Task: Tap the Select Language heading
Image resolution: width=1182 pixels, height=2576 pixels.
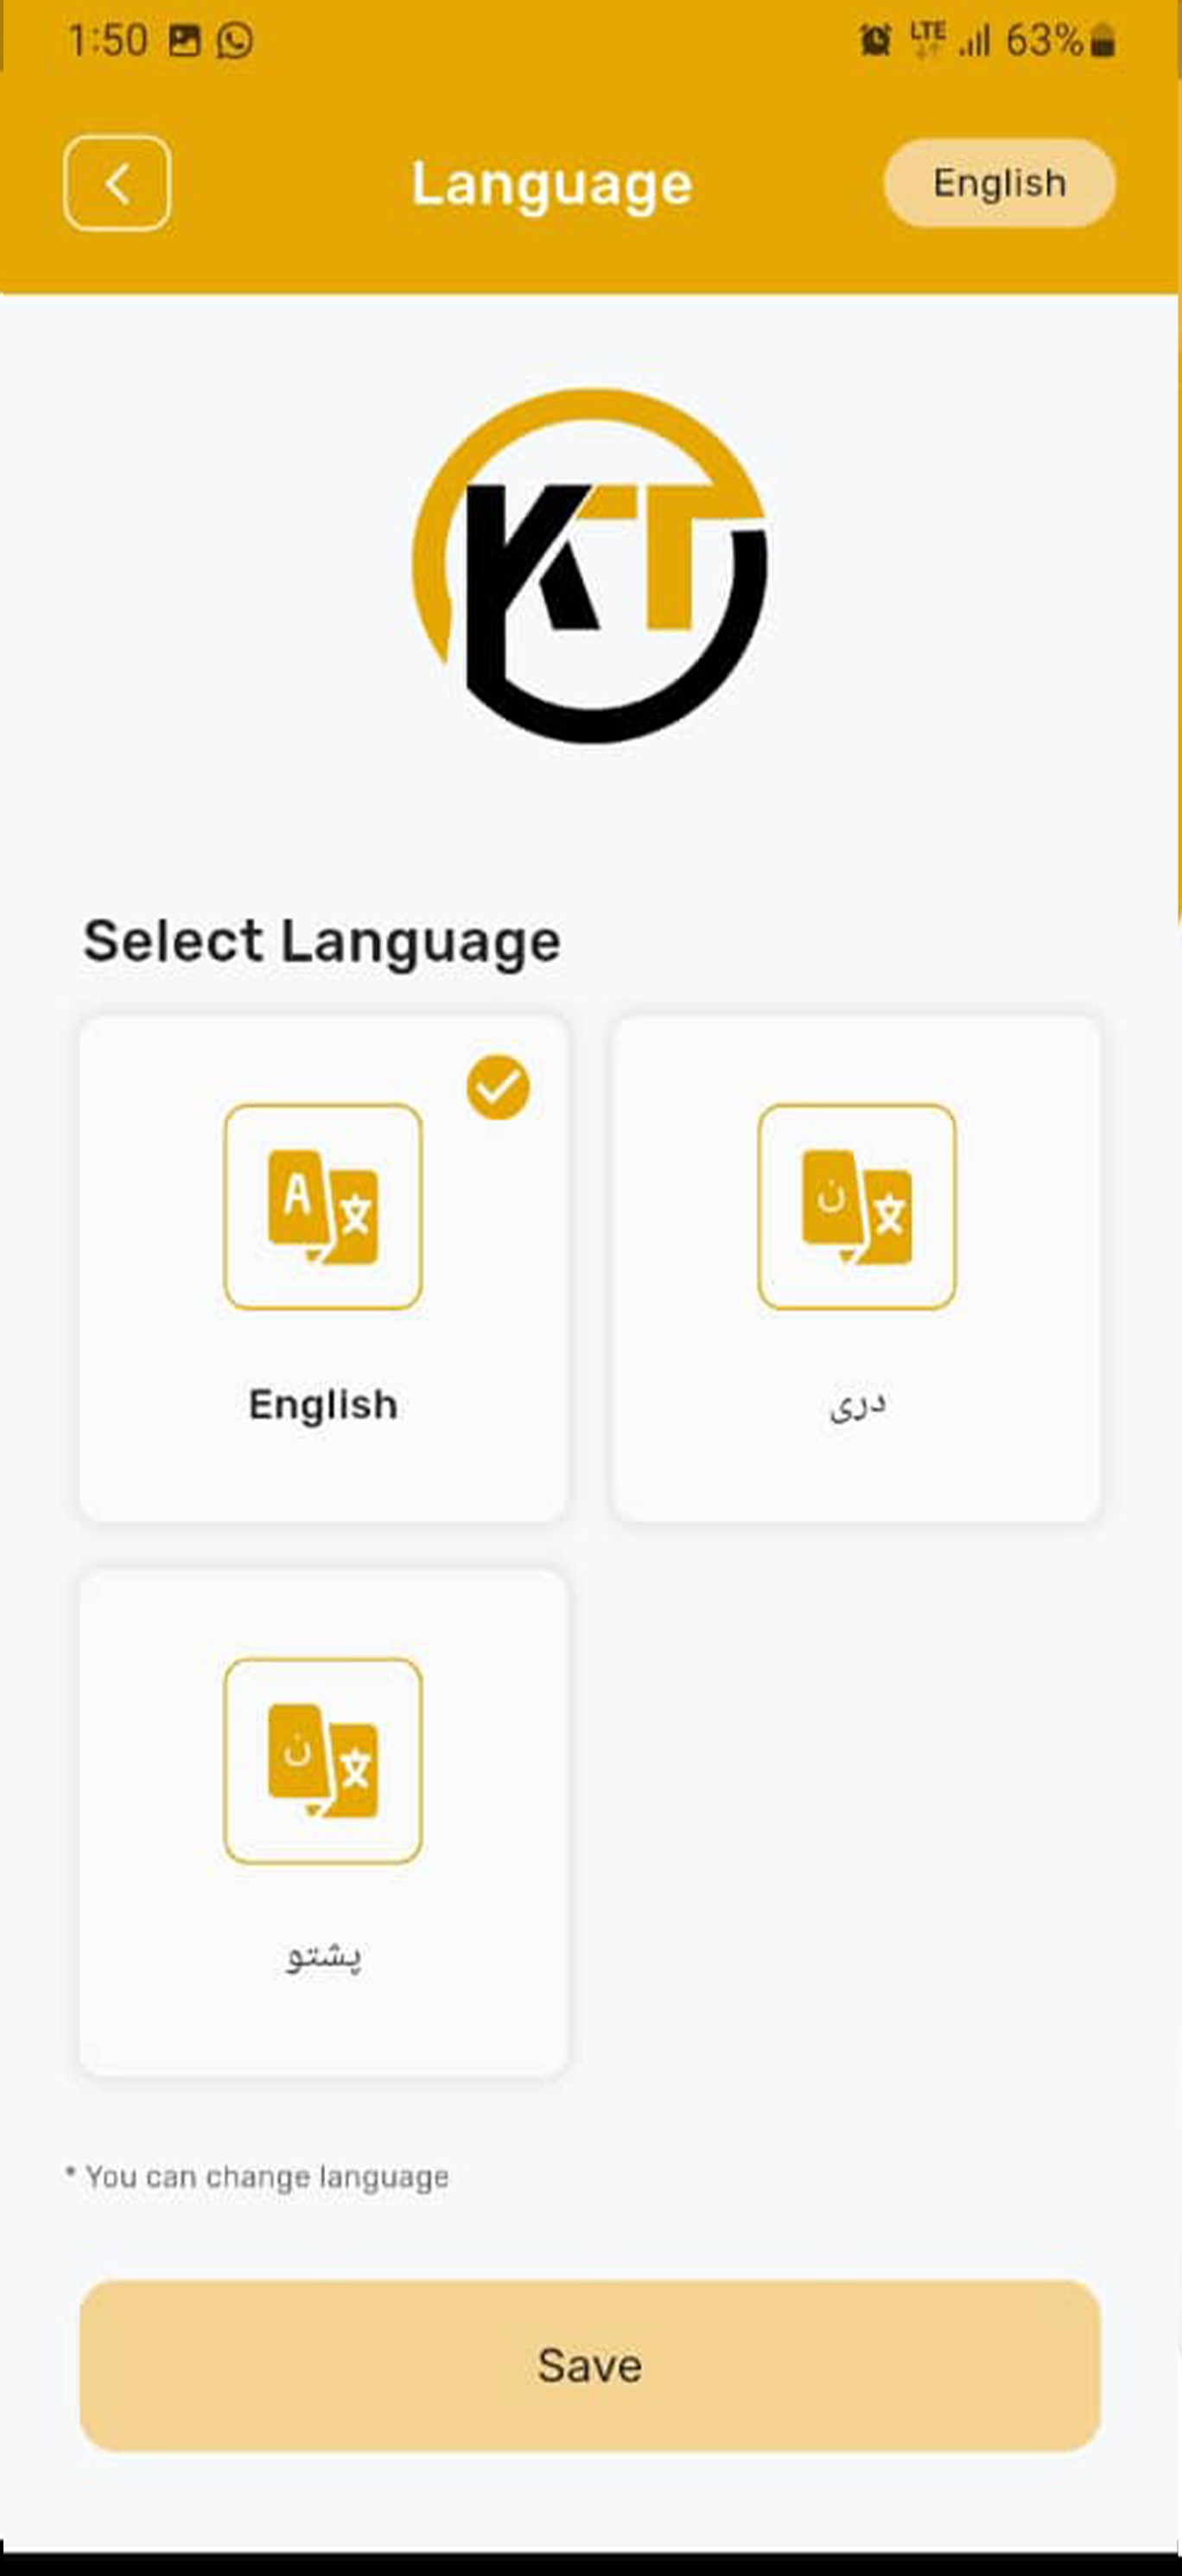Action: click(x=321, y=941)
